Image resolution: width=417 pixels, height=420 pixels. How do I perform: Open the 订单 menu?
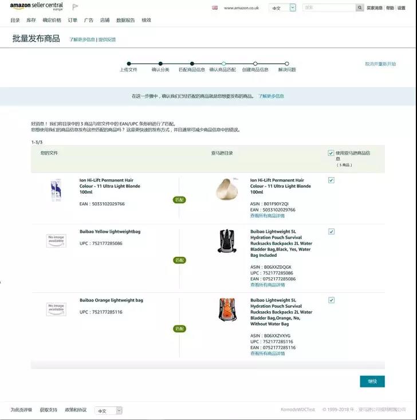[x=73, y=20]
